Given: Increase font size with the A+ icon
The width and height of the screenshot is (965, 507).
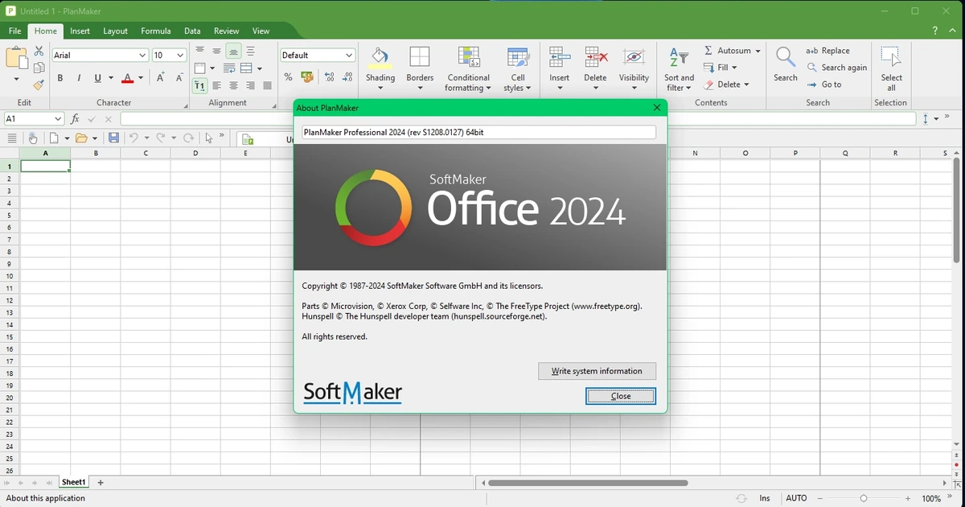Looking at the screenshot, I should click(x=161, y=77).
